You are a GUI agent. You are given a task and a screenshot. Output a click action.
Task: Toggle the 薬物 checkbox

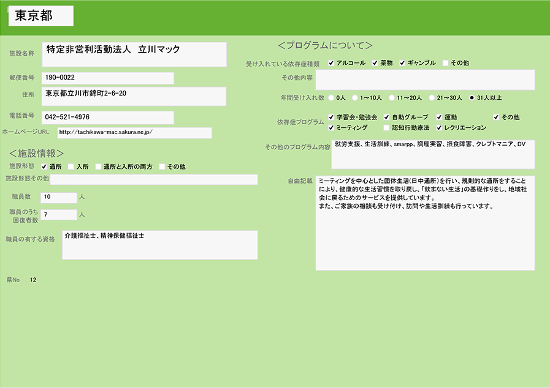click(x=375, y=63)
